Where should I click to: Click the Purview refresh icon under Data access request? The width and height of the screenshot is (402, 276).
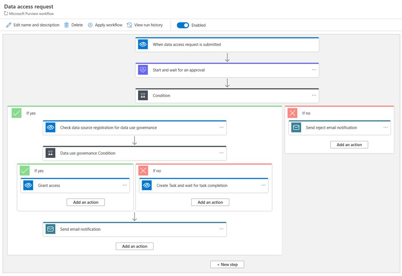[5, 13]
